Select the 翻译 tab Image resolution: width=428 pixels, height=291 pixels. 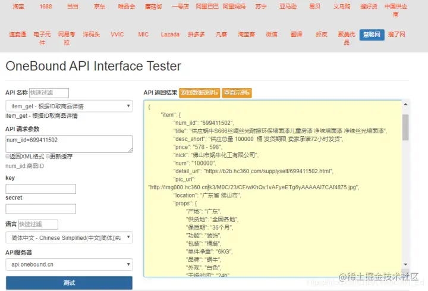pyautogui.click(x=297, y=35)
